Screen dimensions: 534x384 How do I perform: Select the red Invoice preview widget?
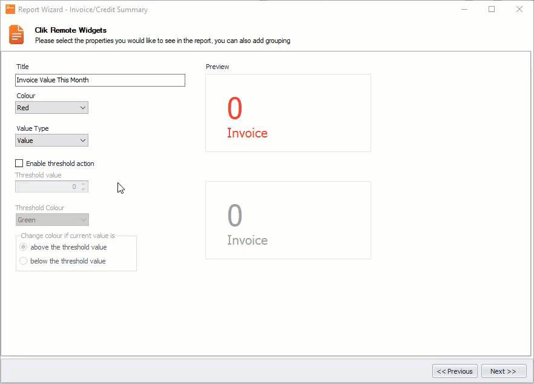(288, 113)
